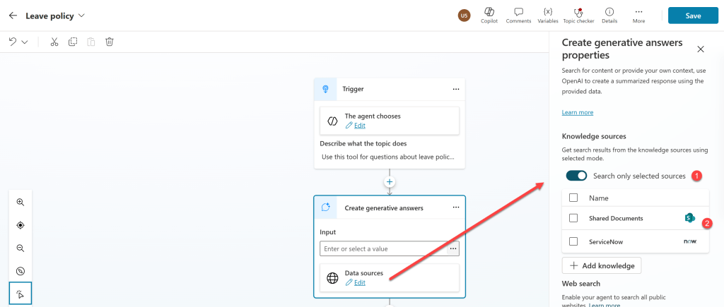Click the cut scissors icon
The width and height of the screenshot is (724, 307).
[x=54, y=42]
